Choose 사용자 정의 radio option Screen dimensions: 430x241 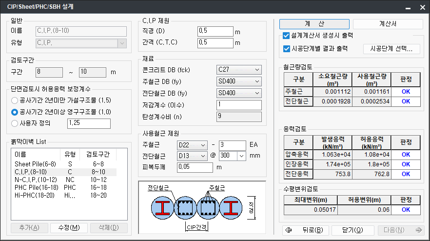coord(15,123)
